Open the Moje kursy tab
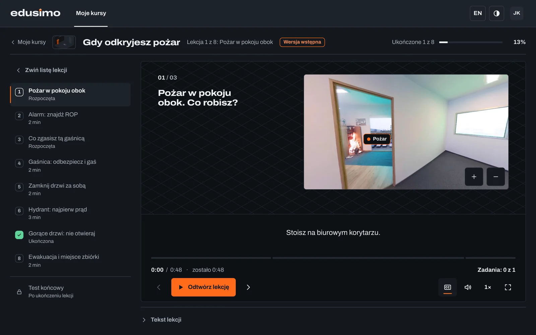Viewport: 536px width, 335px height. [91, 13]
